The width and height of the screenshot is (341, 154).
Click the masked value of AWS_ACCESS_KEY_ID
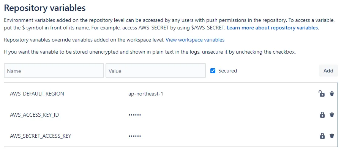[135, 115]
